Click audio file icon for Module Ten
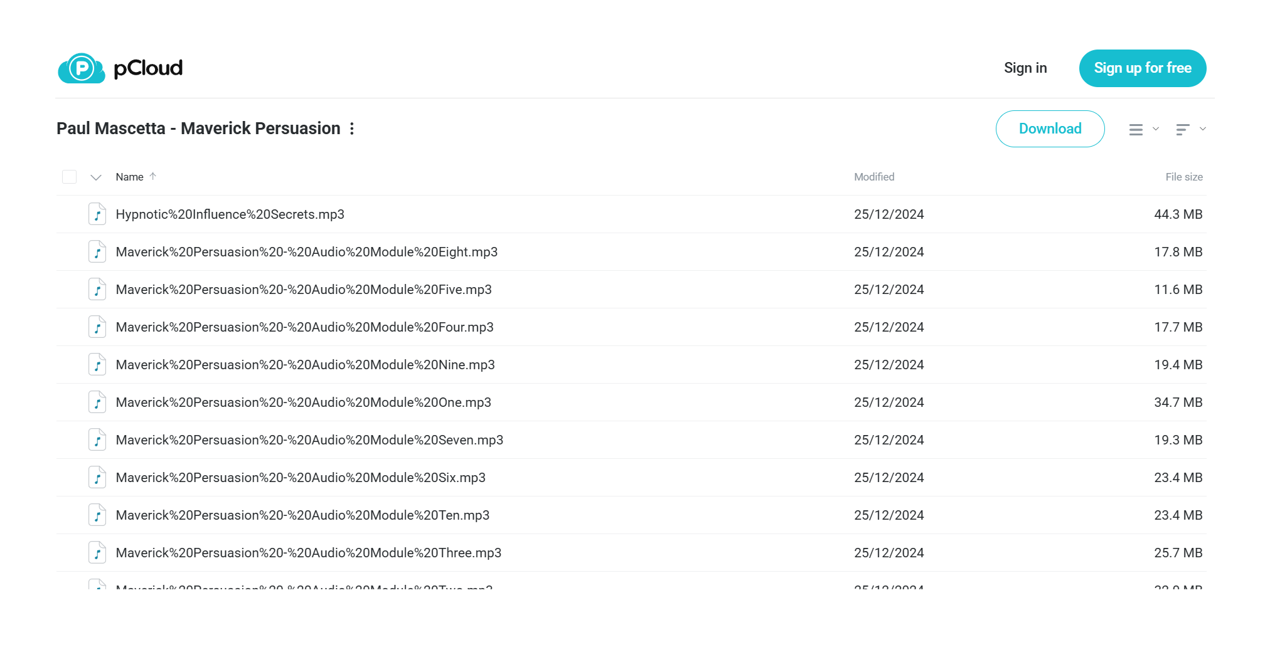Screen dimensions: 1265x667 97,515
